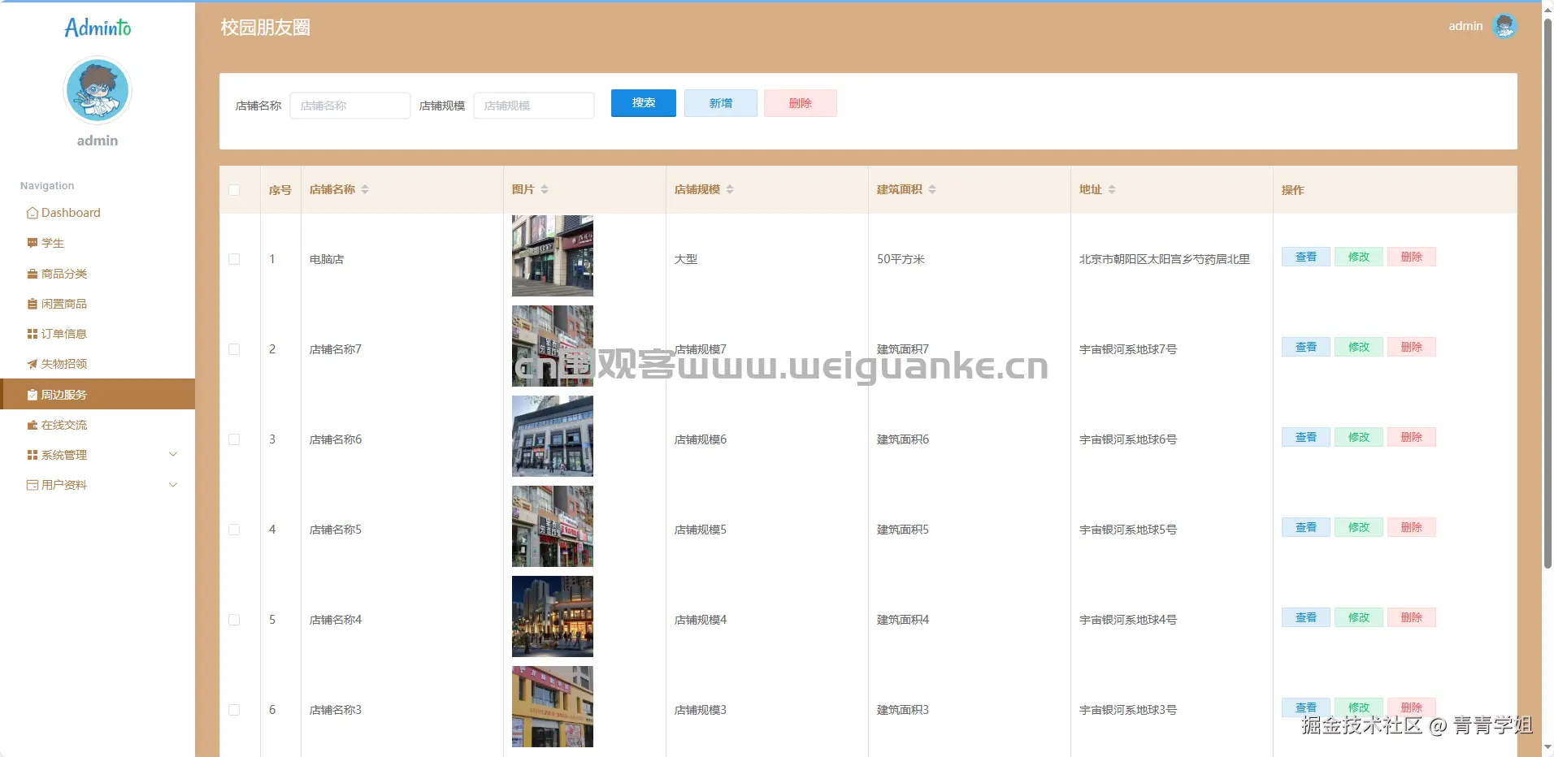Viewport: 1554px width, 757px height.
Task: Open the 商品分类 menu item
Action: tap(98, 274)
